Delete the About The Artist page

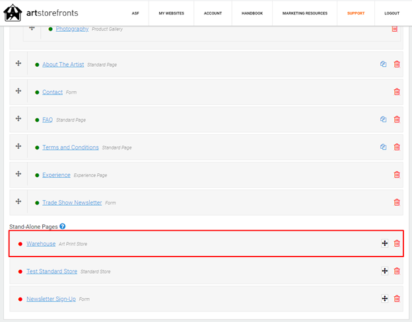tap(397, 64)
